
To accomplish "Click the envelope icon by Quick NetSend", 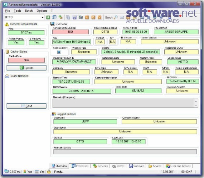I will click(x=7, y=76).
